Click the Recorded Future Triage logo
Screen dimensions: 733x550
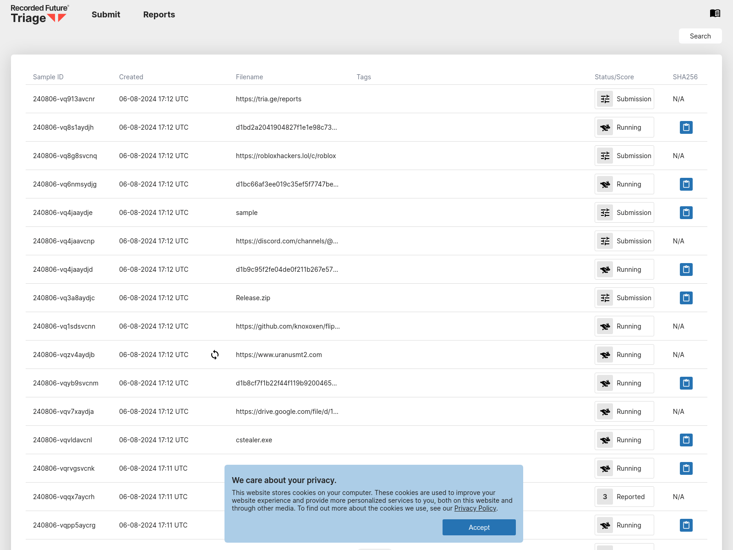point(40,14)
